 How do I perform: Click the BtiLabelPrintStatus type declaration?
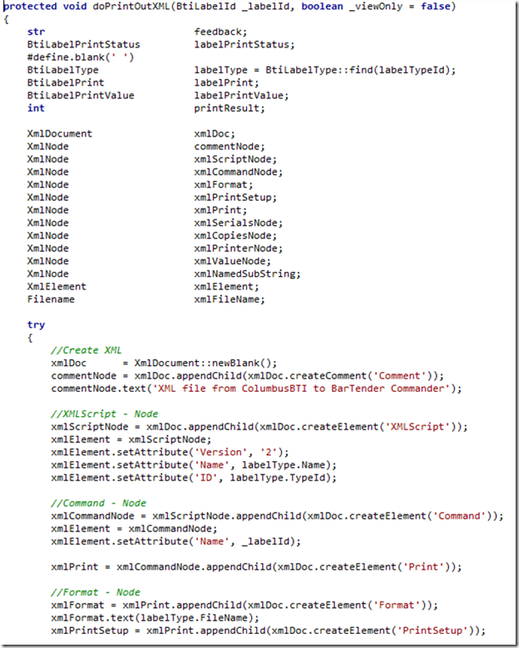(x=83, y=44)
